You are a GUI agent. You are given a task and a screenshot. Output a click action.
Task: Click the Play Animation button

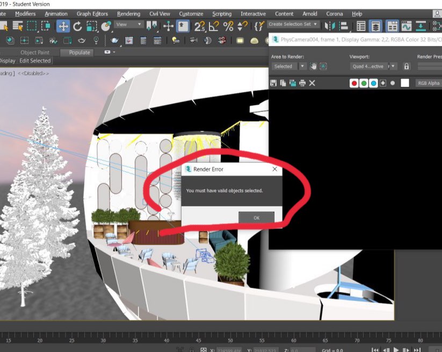pyautogui.click(x=396, y=350)
